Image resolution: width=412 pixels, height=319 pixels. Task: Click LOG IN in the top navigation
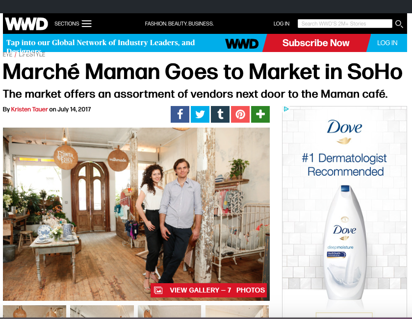282,24
